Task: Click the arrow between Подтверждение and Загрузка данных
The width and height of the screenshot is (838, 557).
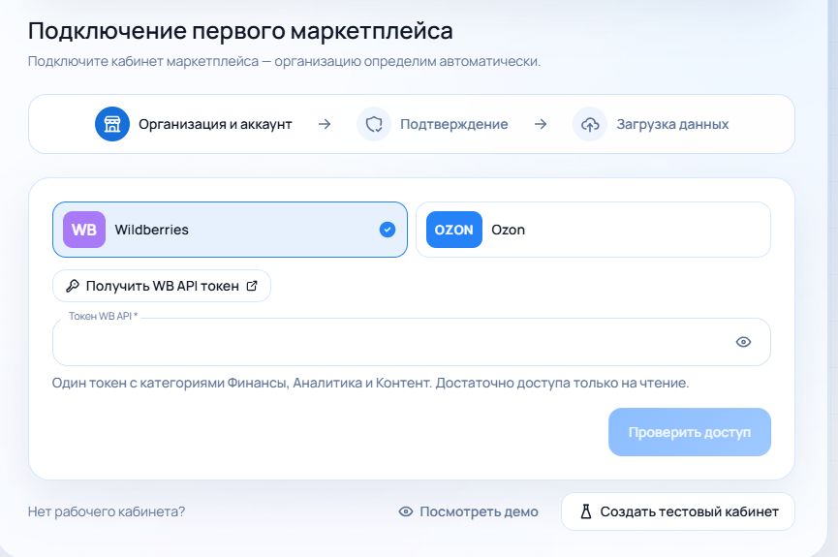Action: pos(541,124)
